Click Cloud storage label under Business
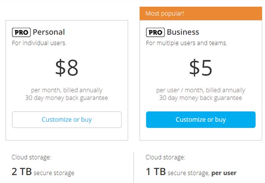Screen dimensions: 265x183 click(x=165, y=157)
